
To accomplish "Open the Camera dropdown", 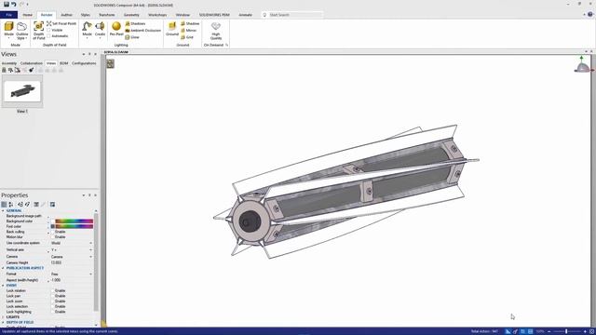I will (90, 257).
